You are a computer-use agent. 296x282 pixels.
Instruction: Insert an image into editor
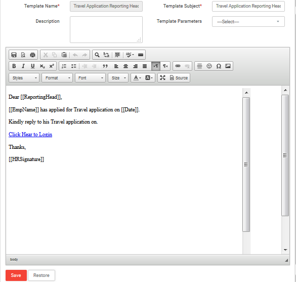coord(228,66)
